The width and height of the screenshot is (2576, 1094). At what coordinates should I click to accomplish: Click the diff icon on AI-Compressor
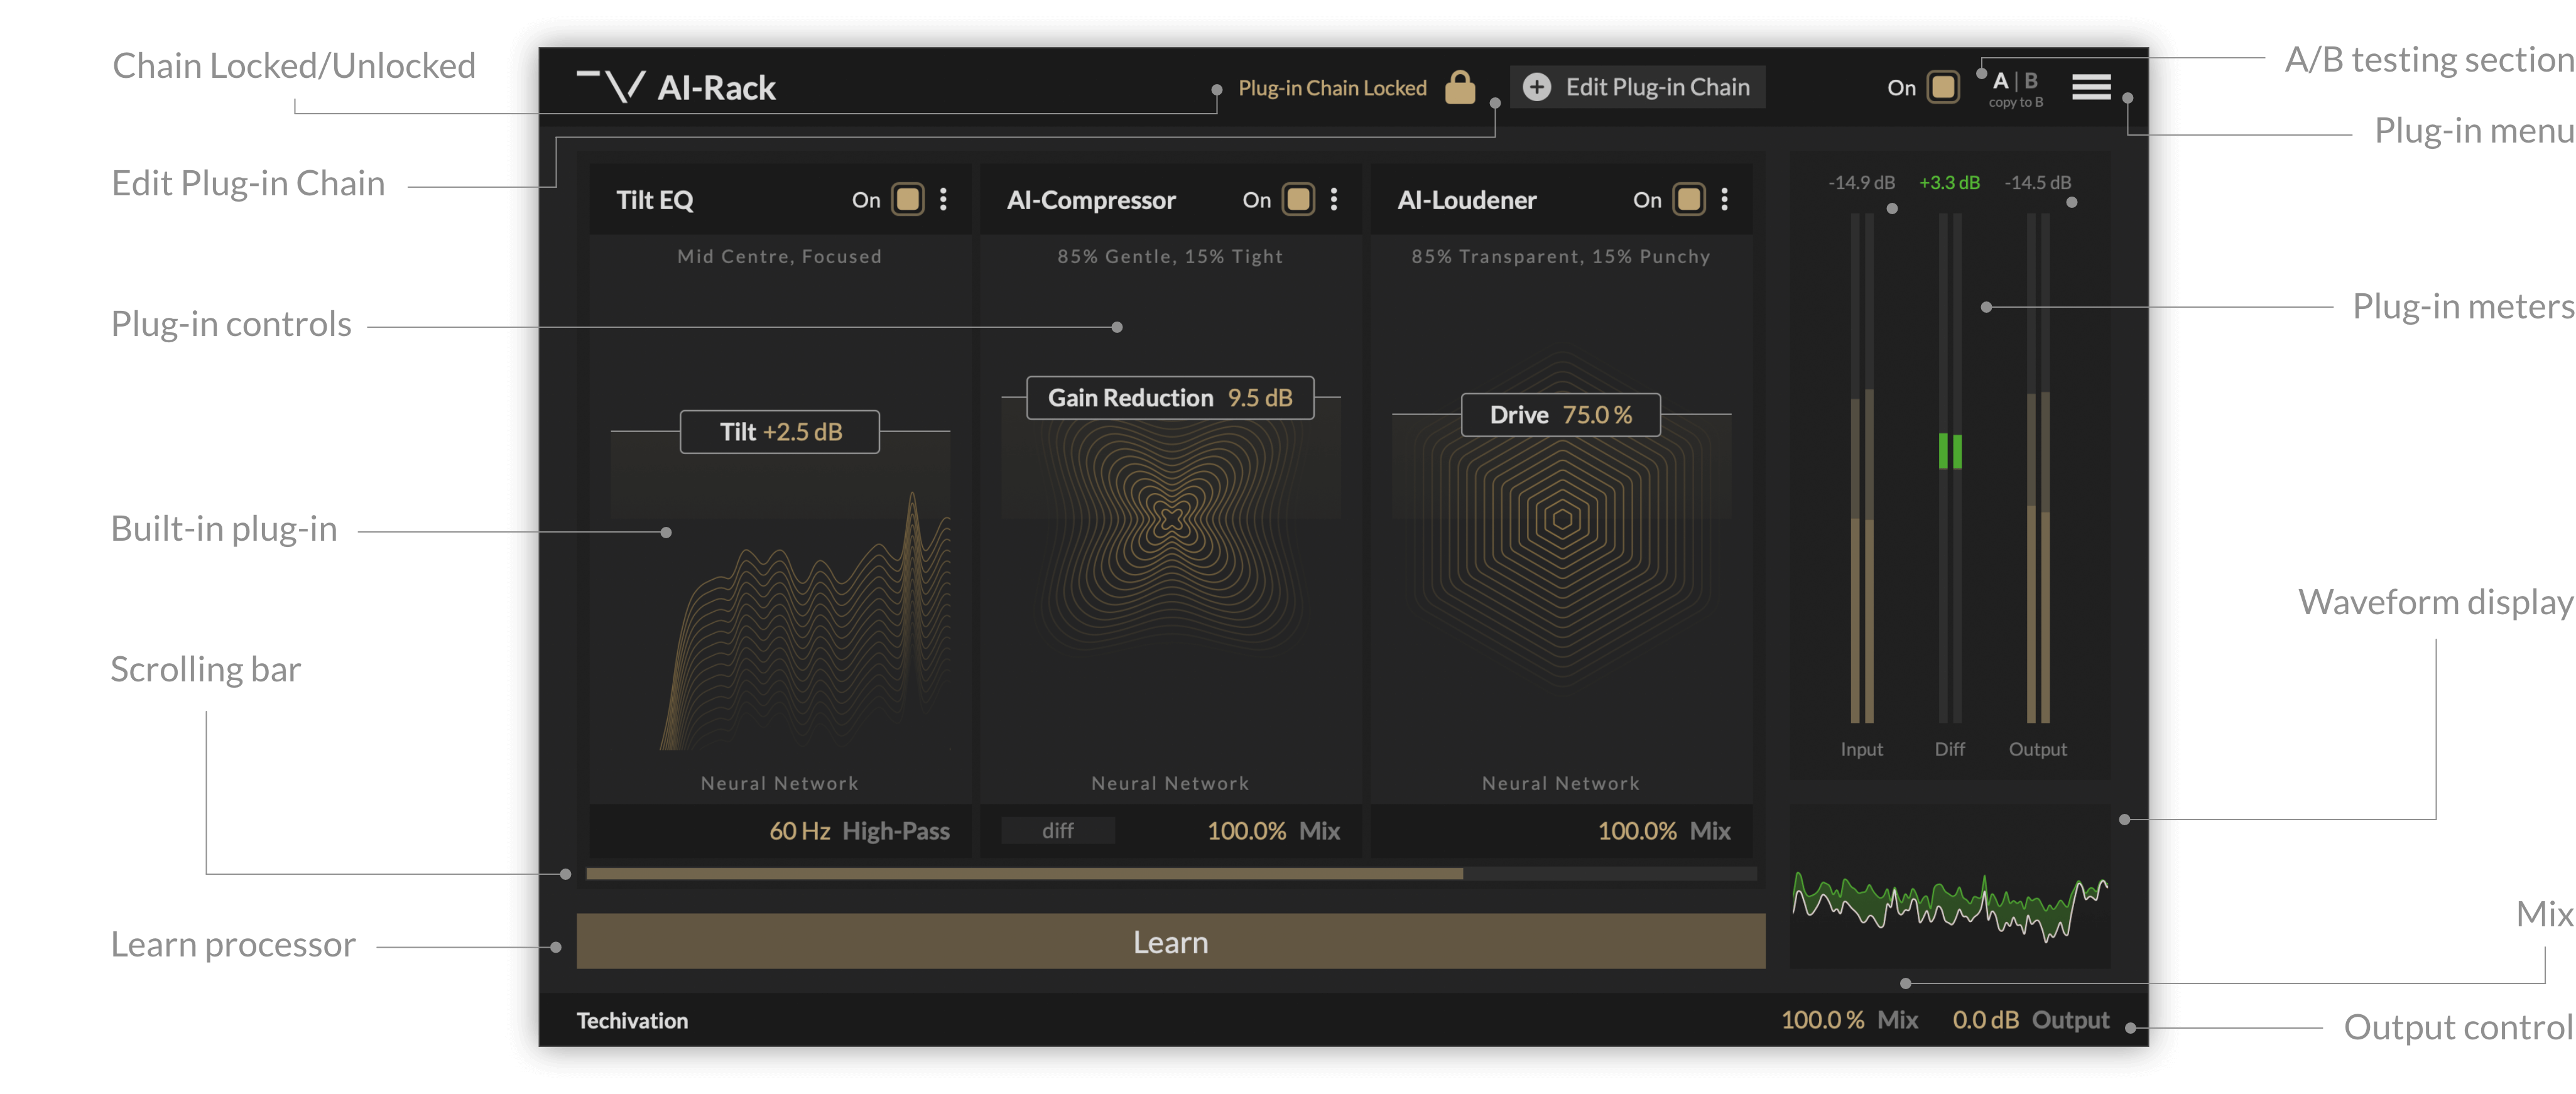click(1058, 830)
